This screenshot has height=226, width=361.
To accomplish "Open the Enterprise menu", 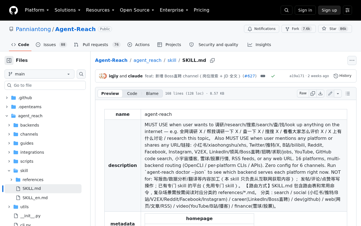I will [174, 10].
